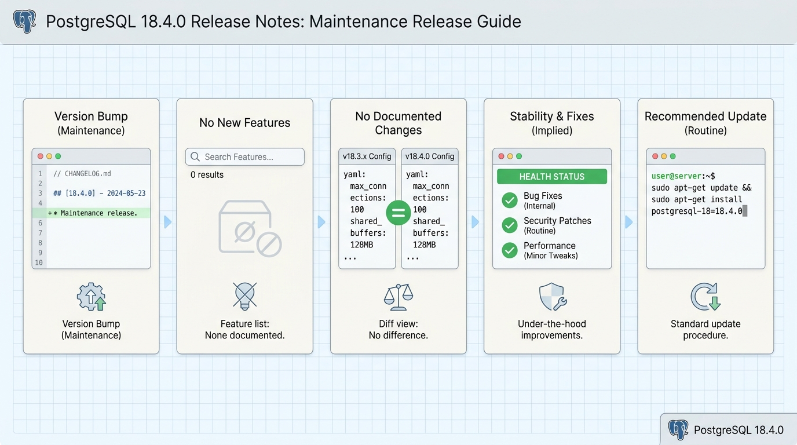Click the magnifier icon in Search Features

[x=195, y=157]
